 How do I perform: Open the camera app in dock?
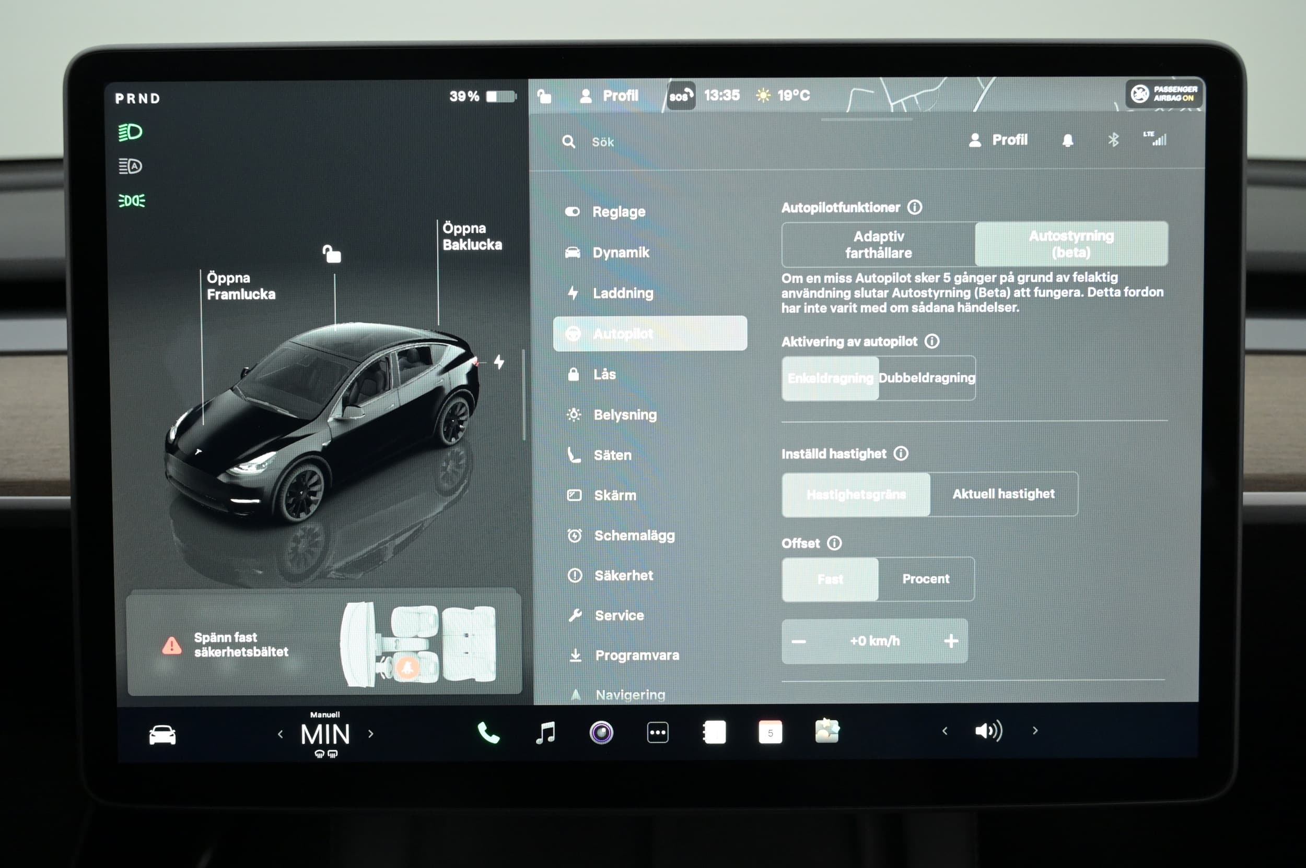pos(601,732)
